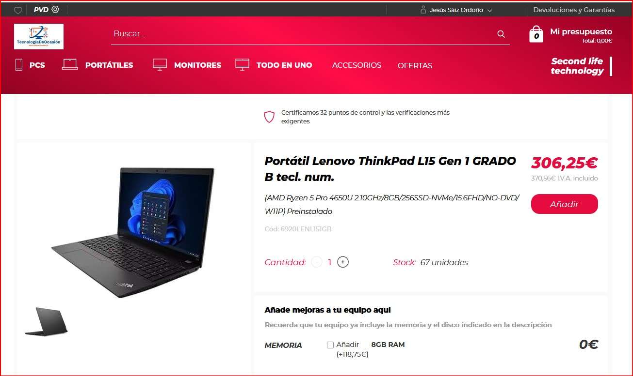Click the search magnifier icon
The width and height of the screenshot is (633, 376).
(501, 34)
